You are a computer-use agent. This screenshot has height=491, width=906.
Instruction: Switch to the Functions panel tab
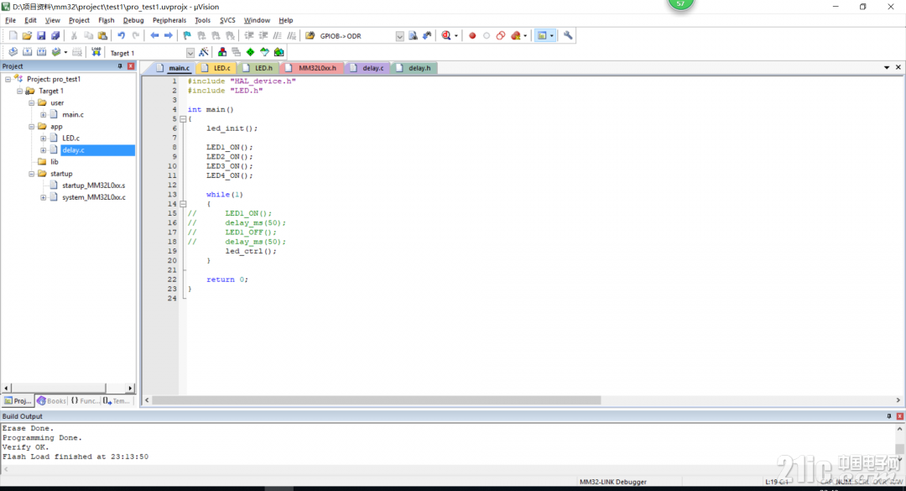(85, 401)
